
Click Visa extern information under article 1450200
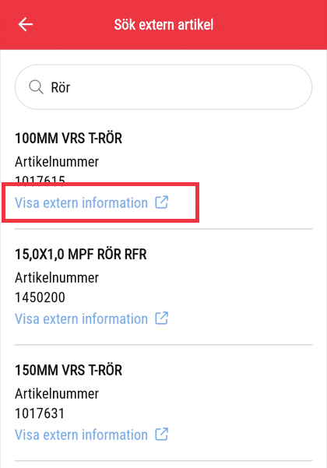click(81, 318)
